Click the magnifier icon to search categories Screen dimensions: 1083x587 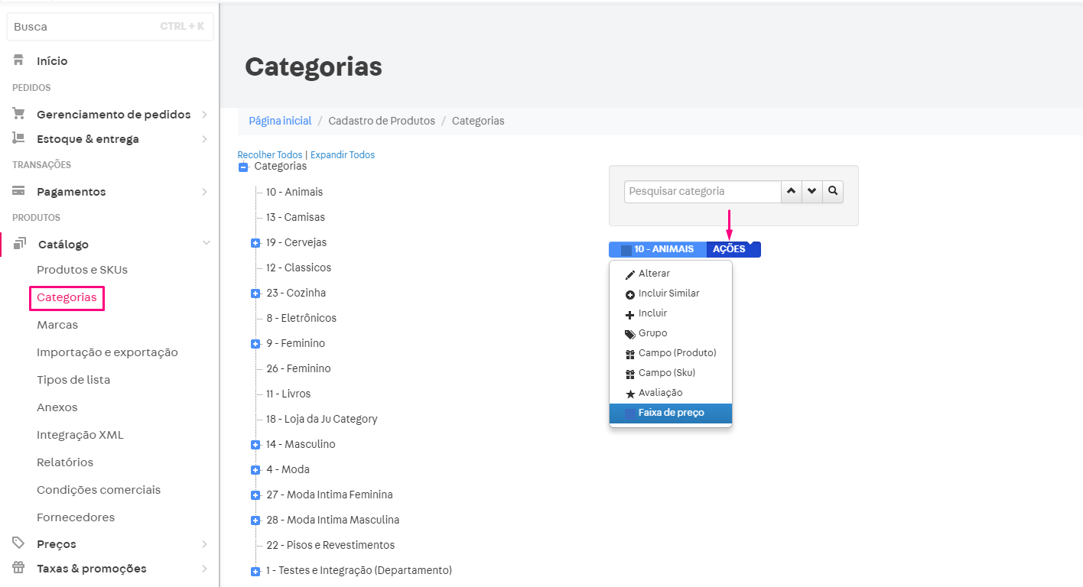(833, 191)
